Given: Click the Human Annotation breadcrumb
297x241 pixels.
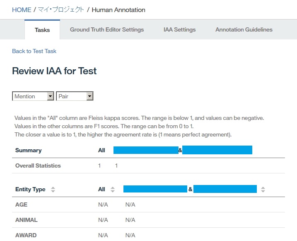Looking at the screenshot, I should [x=118, y=10].
